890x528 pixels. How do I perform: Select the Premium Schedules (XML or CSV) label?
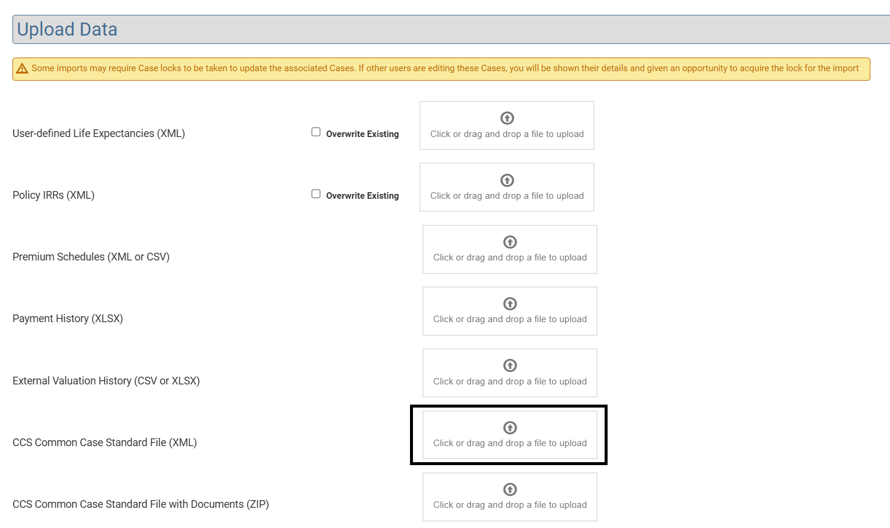91,257
